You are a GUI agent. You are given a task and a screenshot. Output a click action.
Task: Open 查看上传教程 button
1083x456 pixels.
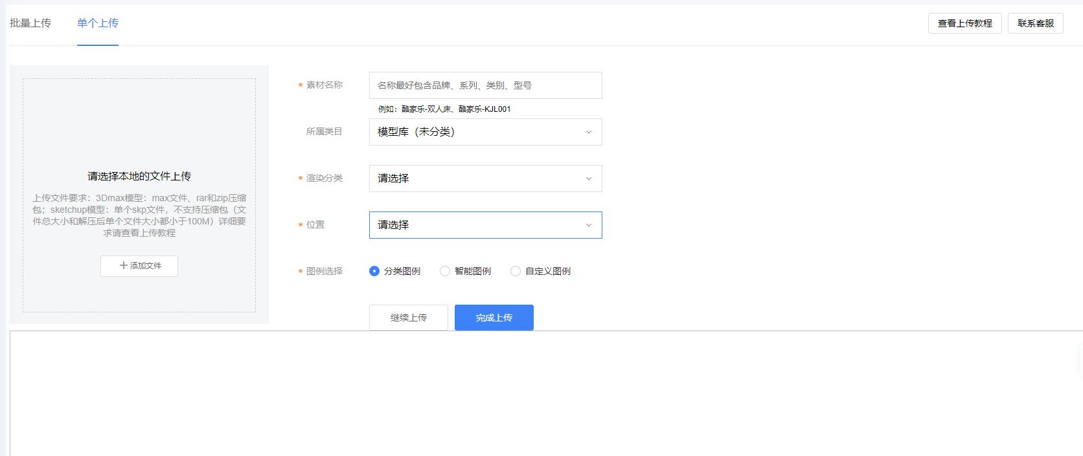point(964,23)
